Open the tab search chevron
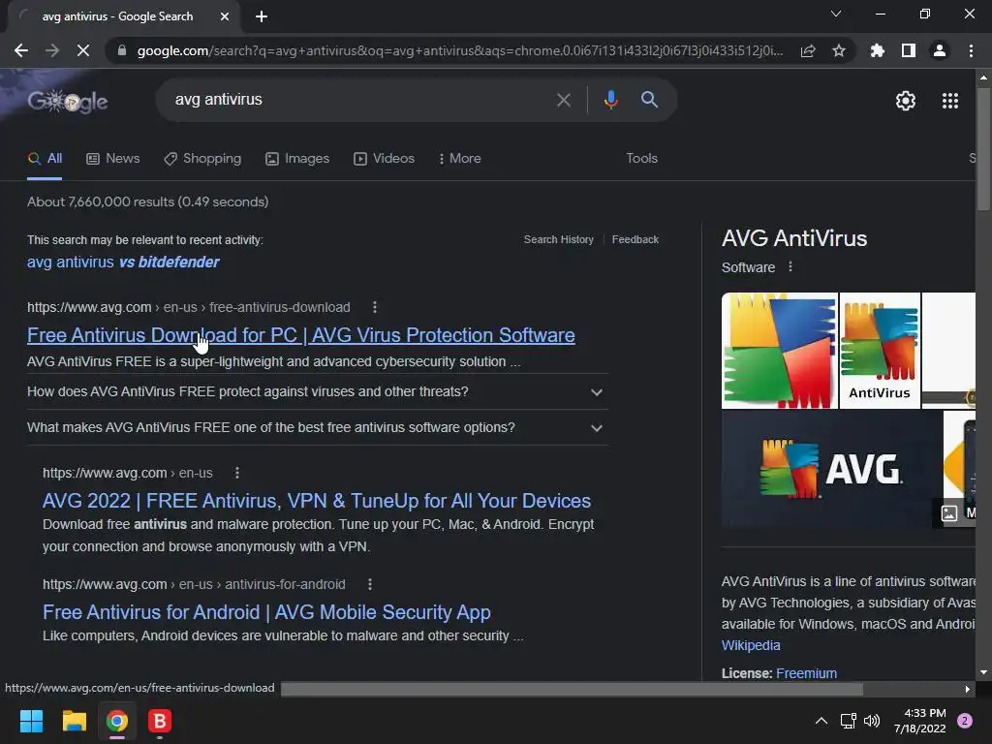 [x=836, y=14]
